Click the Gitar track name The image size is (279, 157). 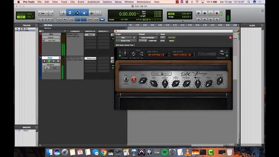tap(50, 58)
